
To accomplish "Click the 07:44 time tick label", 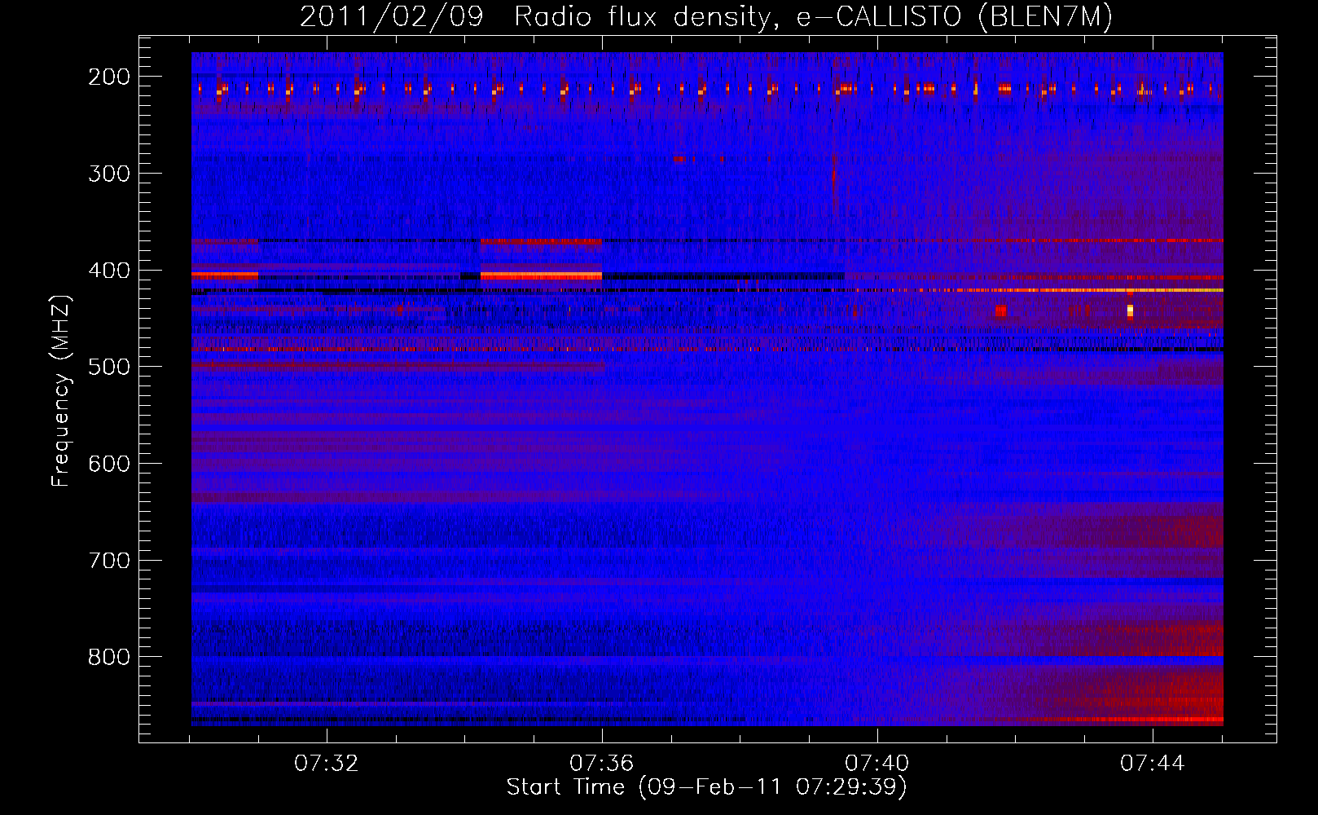I will (x=1153, y=764).
